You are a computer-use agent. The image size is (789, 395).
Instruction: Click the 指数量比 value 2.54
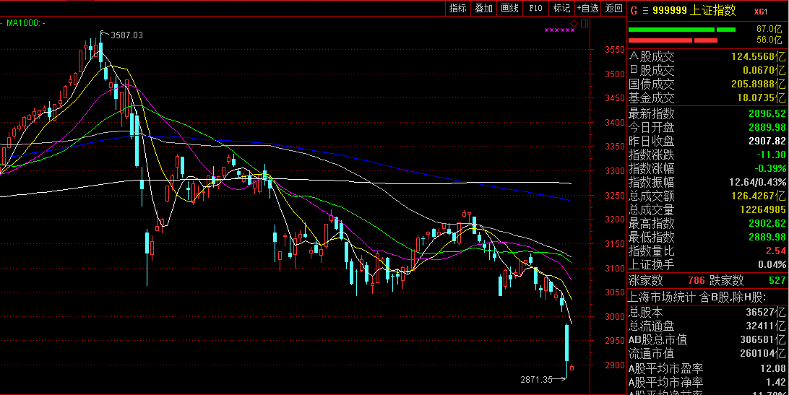tap(775, 251)
